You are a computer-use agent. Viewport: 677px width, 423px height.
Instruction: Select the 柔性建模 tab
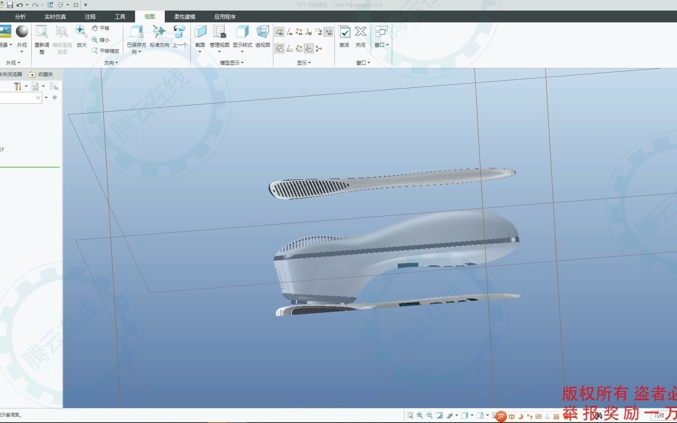click(185, 17)
